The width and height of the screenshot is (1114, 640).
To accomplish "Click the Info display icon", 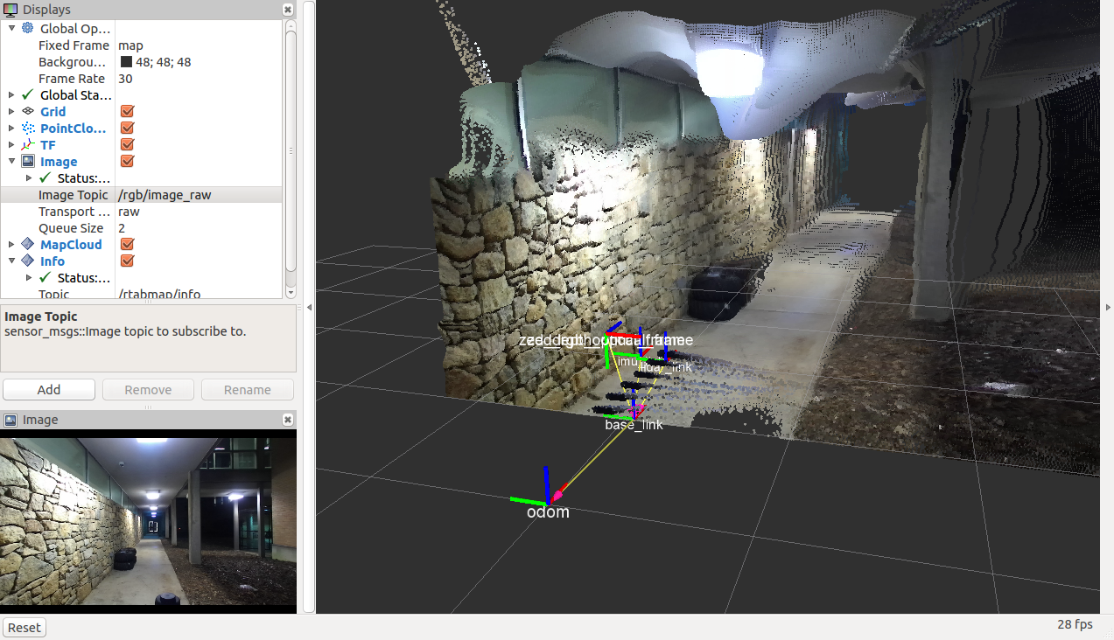I will click(27, 261).
